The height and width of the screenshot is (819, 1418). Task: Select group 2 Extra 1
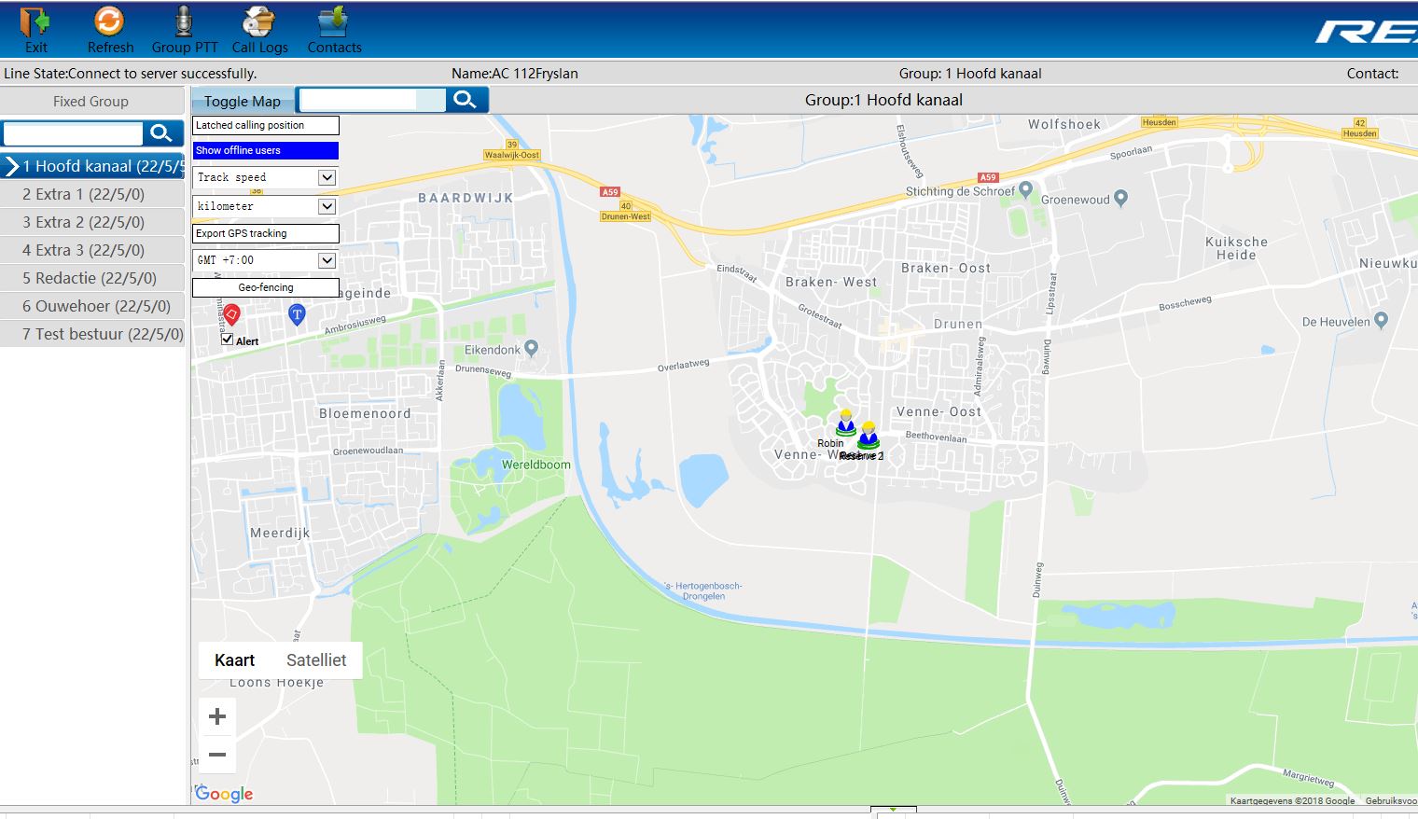92,194
